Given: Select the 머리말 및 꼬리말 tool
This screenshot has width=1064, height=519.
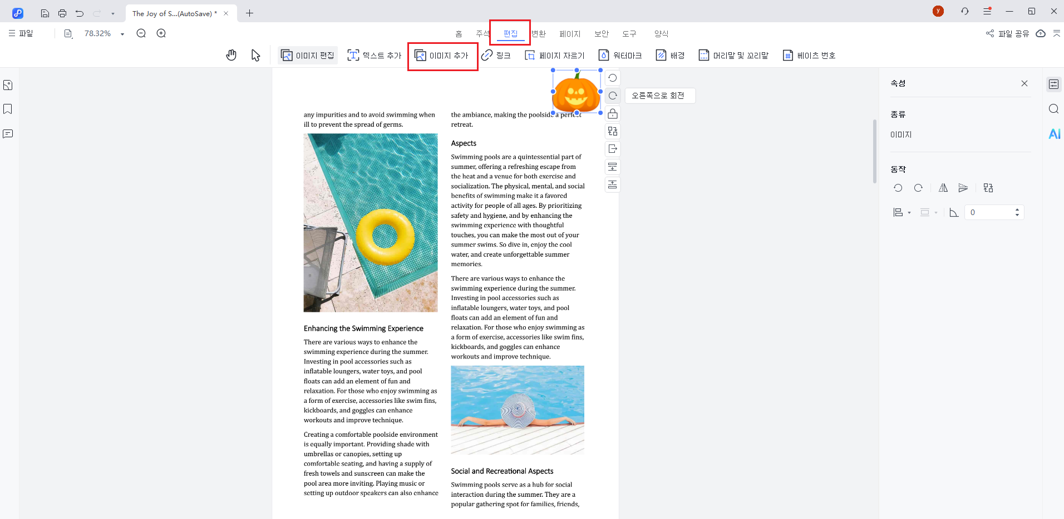Looking at the screenshot, I should [x=733, y=55].
